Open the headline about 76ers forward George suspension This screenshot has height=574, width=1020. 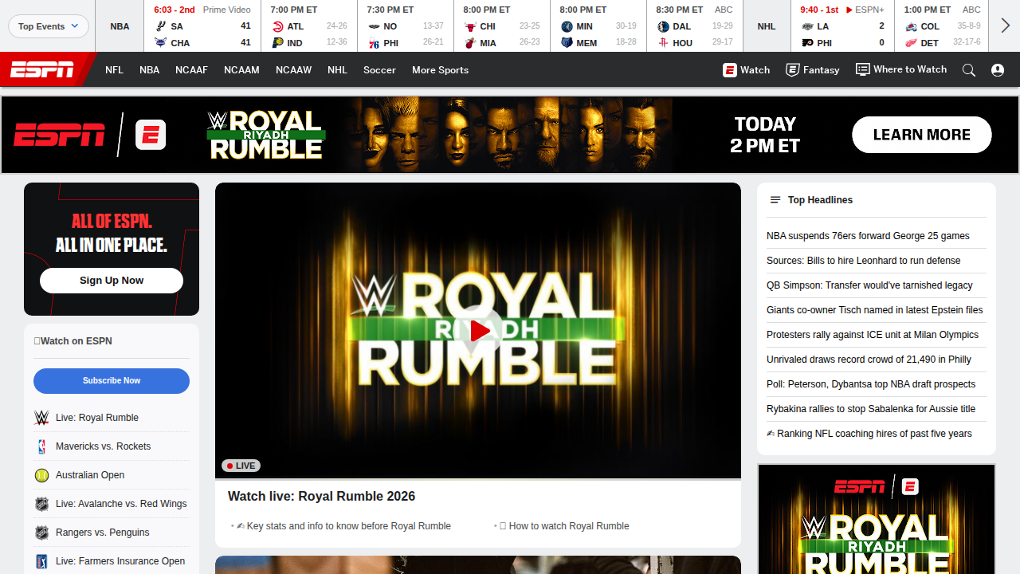868,235
